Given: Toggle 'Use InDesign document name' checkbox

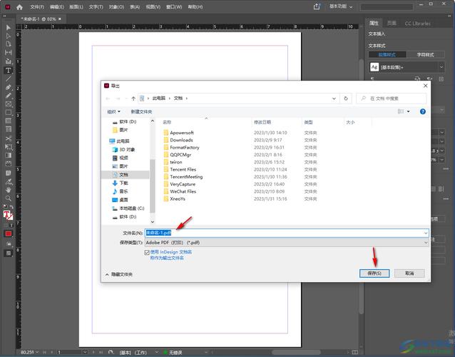Looking at the screenshot, I should pos(147,252).
